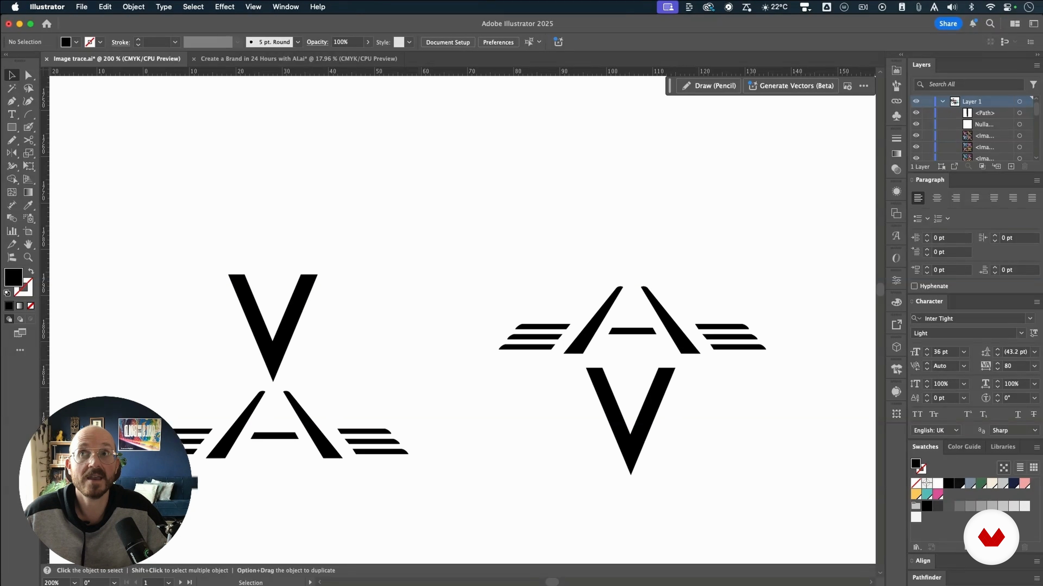Open the Stroke weight dropdown
This screenshot has height=586, width=1043.
[175, 42]
